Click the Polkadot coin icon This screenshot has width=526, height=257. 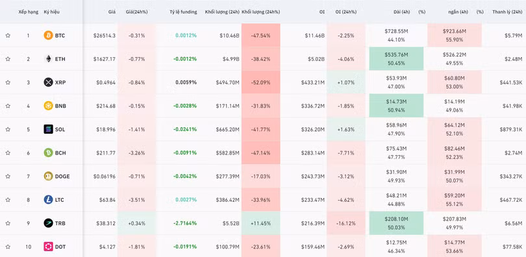48,247
